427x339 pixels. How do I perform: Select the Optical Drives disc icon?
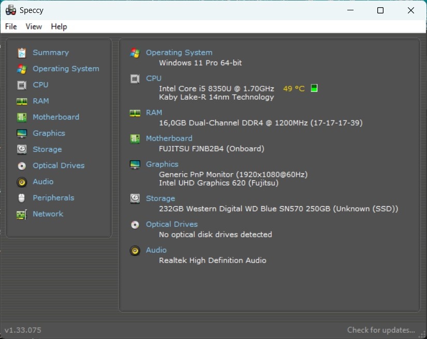pos(21,165)
